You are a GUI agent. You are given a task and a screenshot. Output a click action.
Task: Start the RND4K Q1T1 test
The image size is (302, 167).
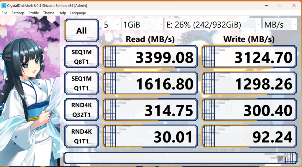(81, 136)
